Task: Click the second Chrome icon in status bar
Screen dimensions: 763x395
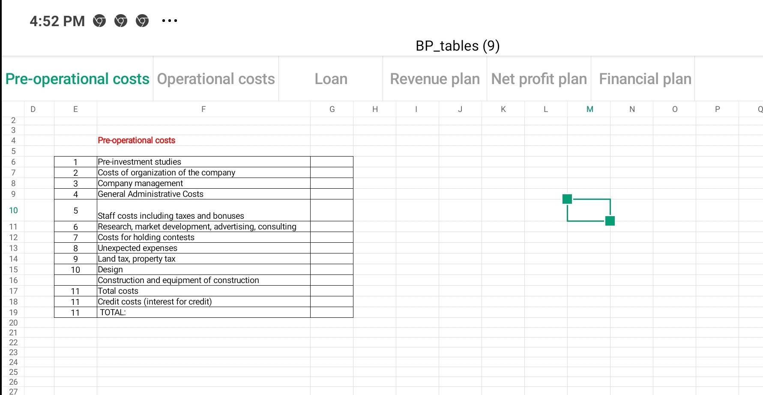Action: [121, 20]
